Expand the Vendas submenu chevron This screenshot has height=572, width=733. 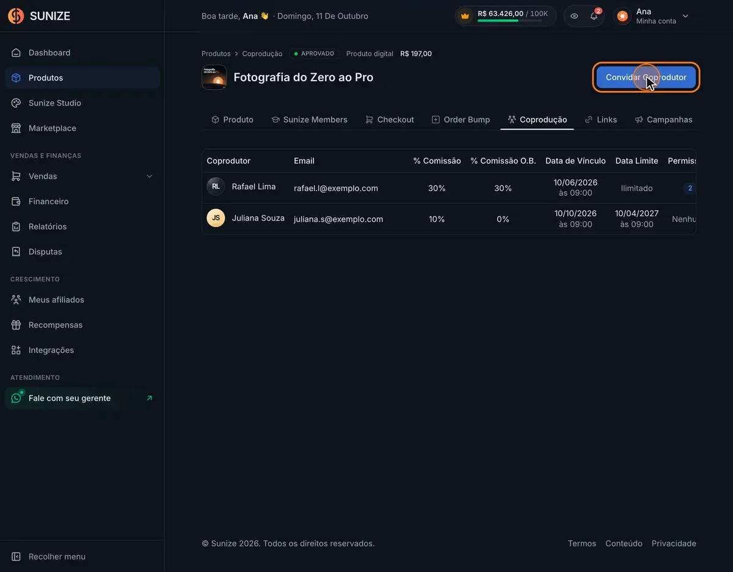point(150,176)
